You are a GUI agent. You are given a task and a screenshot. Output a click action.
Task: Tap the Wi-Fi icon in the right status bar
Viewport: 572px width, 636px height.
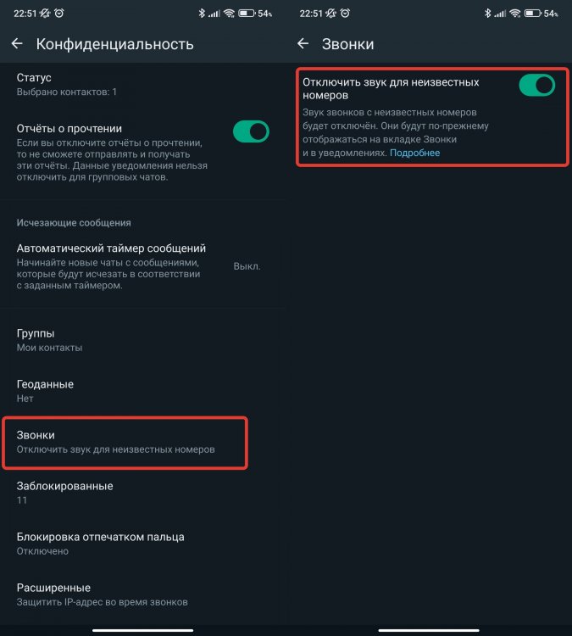coord(515,14)
